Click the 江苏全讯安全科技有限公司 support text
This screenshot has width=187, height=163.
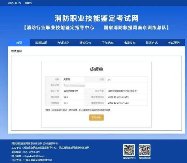pyautogui.click(x=38, y=160)
